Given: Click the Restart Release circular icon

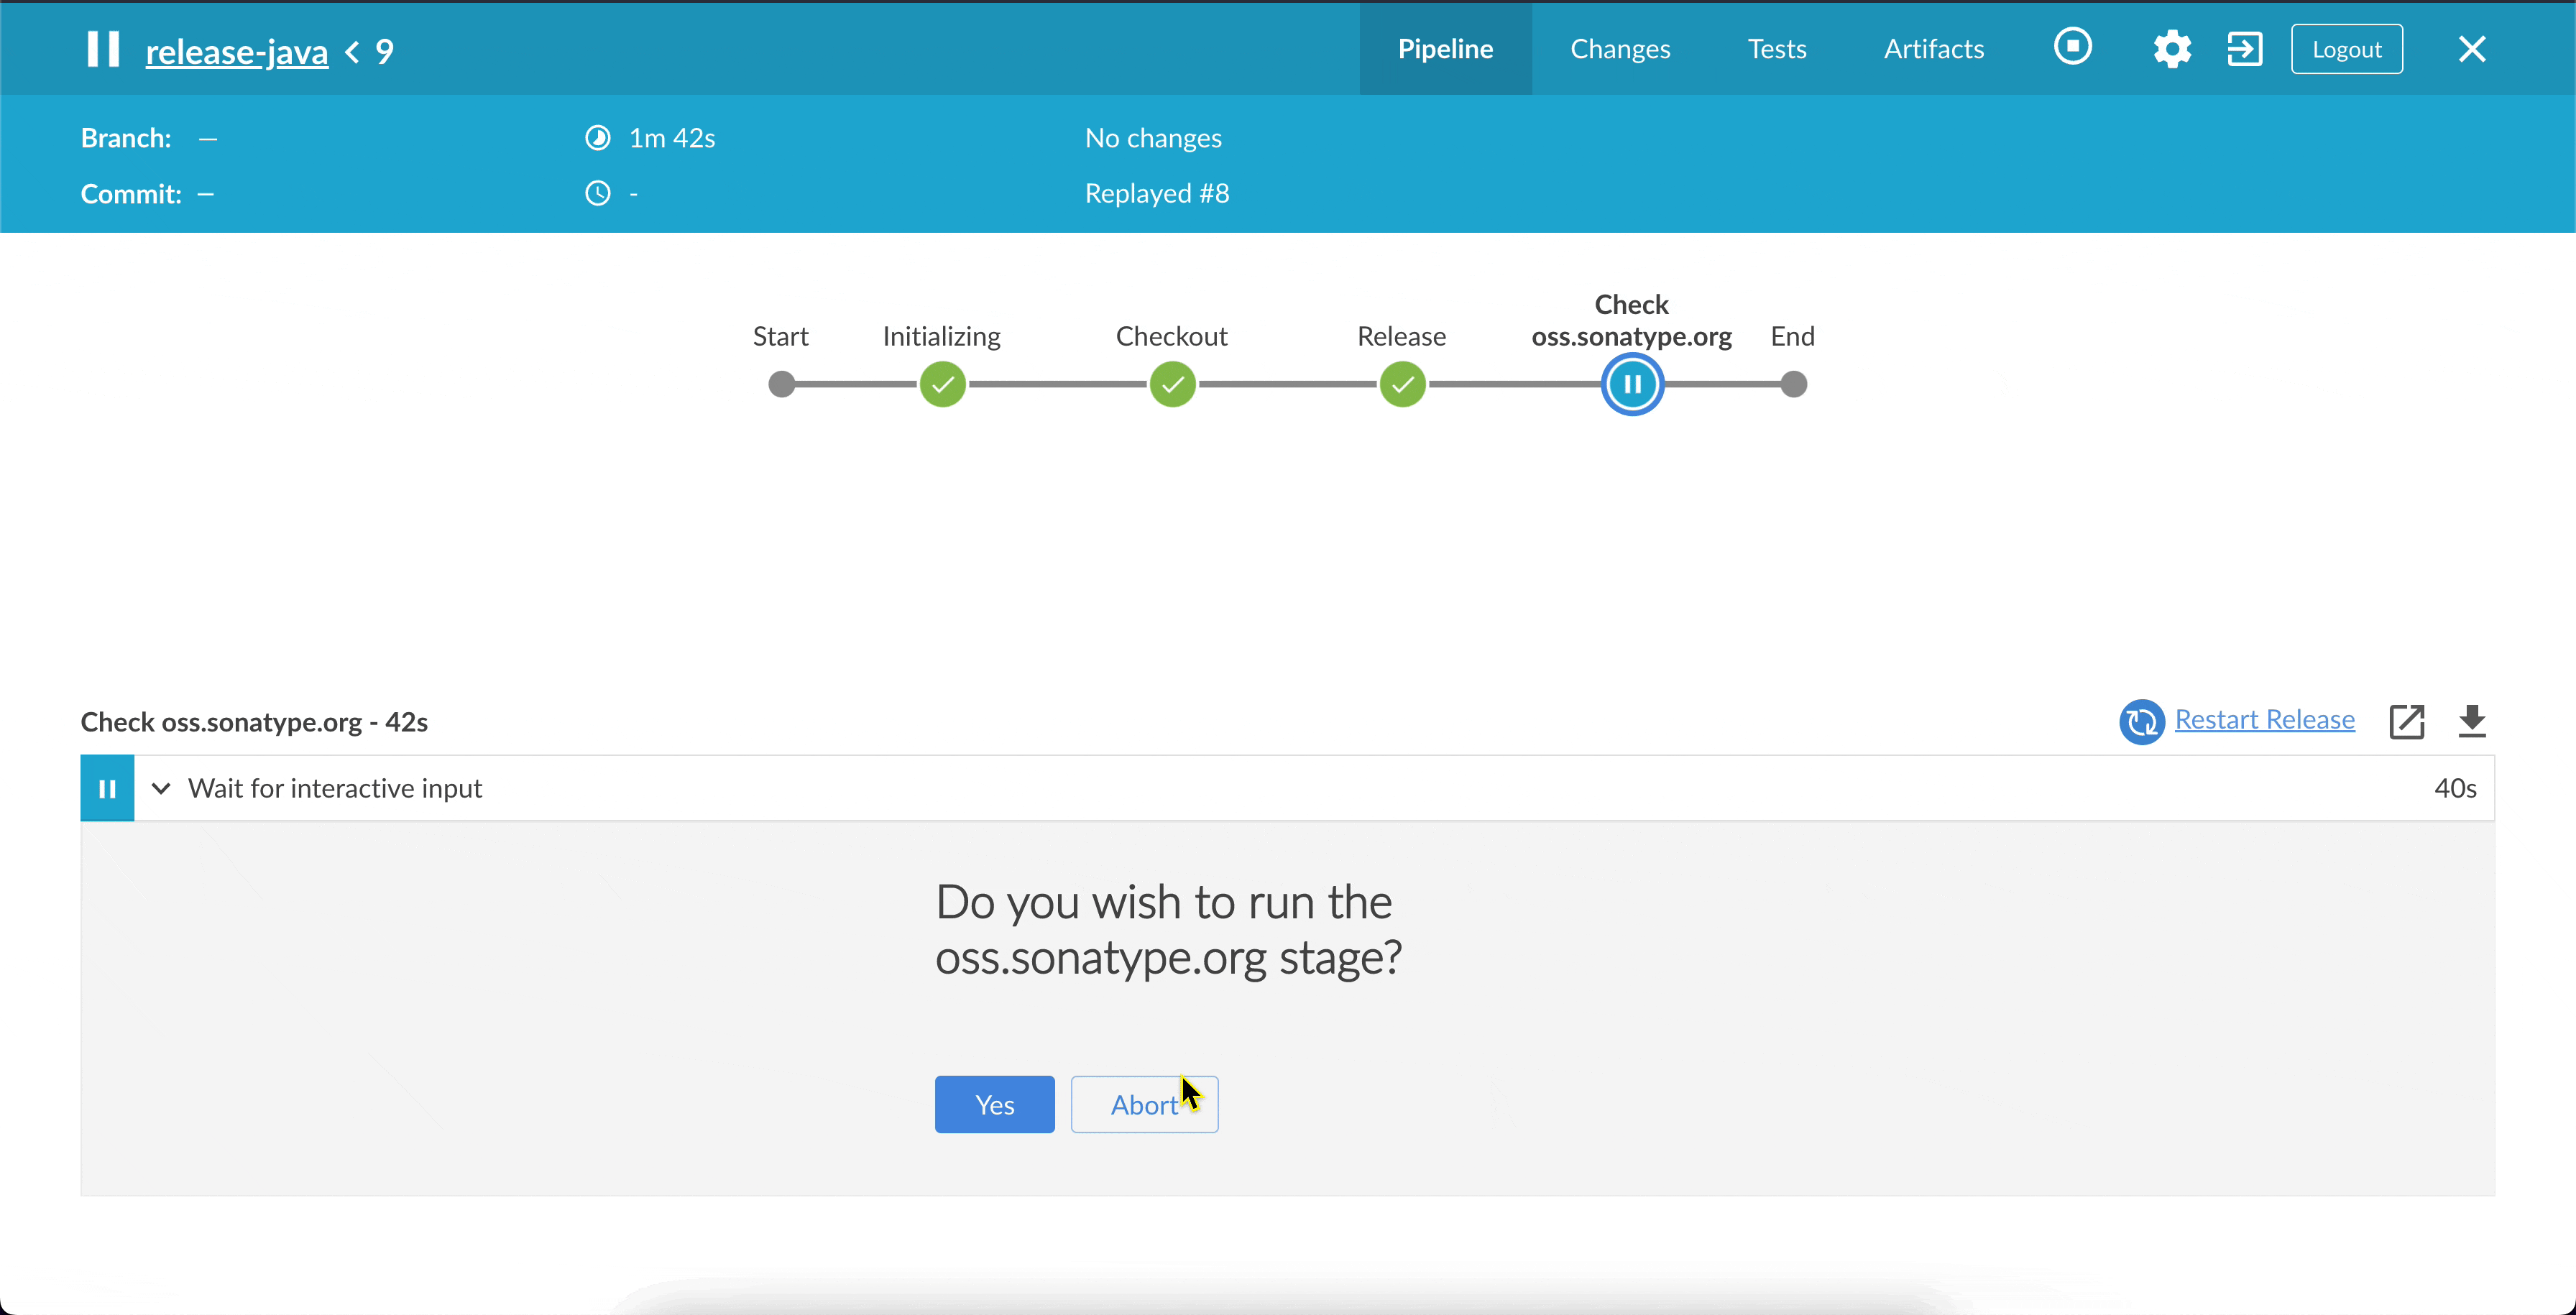Looking at the screenshot, I should pos(2141,721).
